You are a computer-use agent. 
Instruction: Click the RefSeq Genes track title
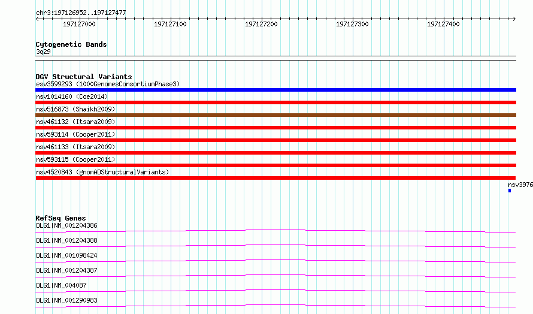(x=60, y=218)
